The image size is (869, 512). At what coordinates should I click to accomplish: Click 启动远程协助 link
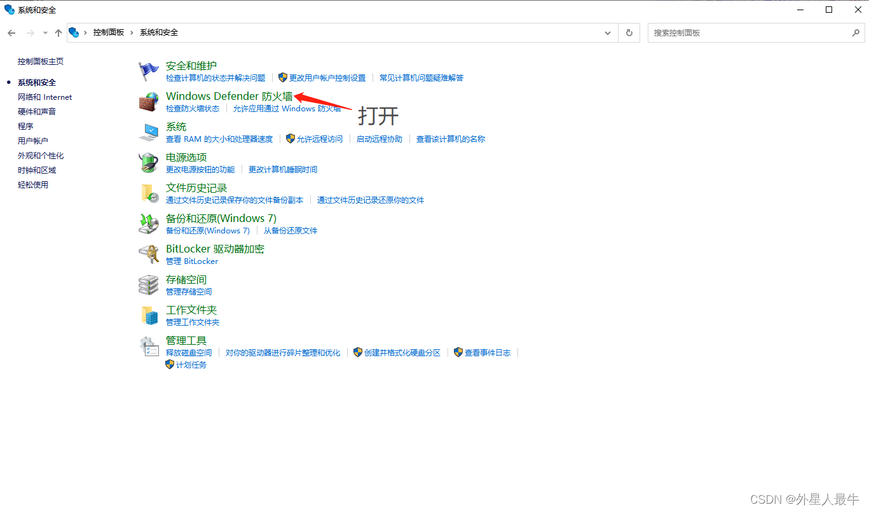(380, 139)
